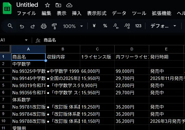Screen dimensions: 185x130
Task: Format as yen currency
Action: 94,26
